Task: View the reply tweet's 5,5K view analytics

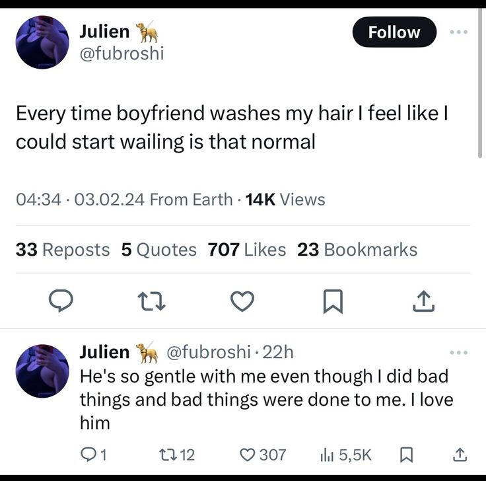Action: (x=345, y=455)
